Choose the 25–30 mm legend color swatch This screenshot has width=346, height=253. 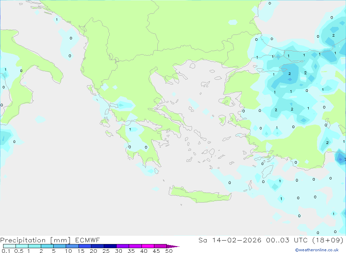click(110, 246)
